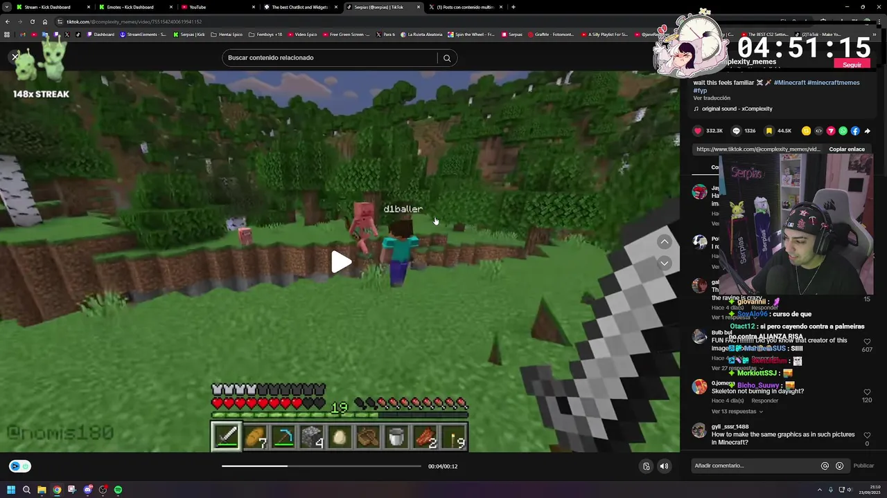This screenshot has width=887, height=498.
Task: Open Spotify from taskbar
Action: (118, 490)
